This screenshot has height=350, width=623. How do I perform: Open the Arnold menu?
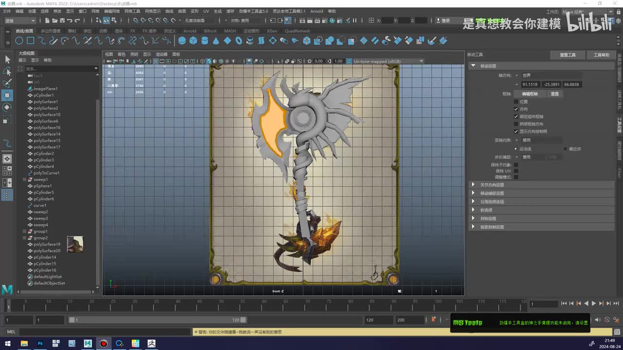pyautogui.click(x=316, y=11)
